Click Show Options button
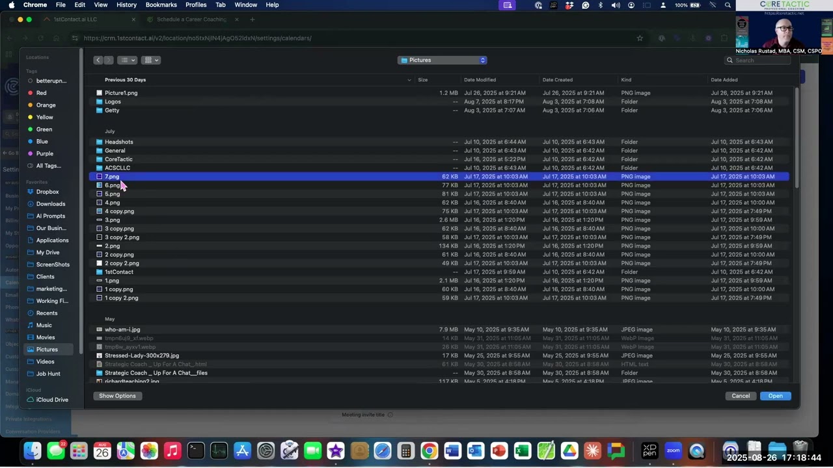 click(117, 396)
